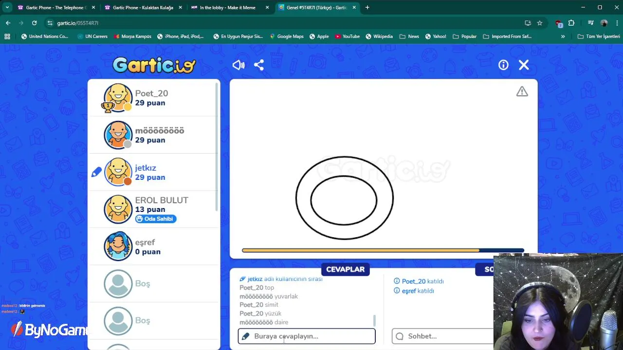Viewport: 623px width, 350px height.
Task: Click the answers panel scrollbar
Action: (374, 320)
